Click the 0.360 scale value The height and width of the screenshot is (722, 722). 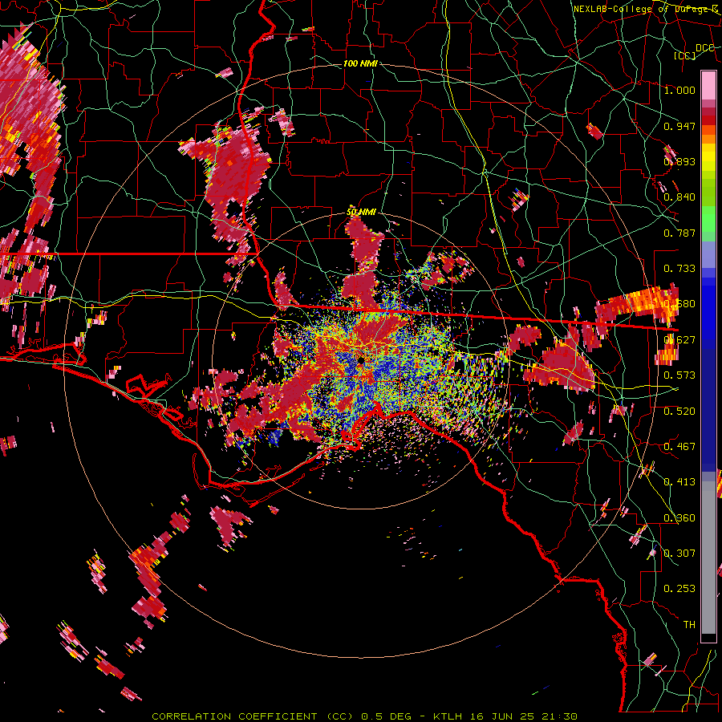pyautogui.click(x=679, y=518)
